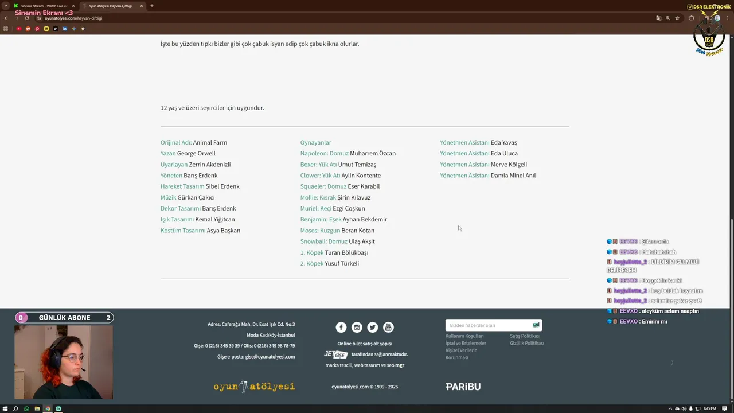This screenshot has width=734, height=413.
Task: Click the JET gişe logo
Action: [336, 354]
